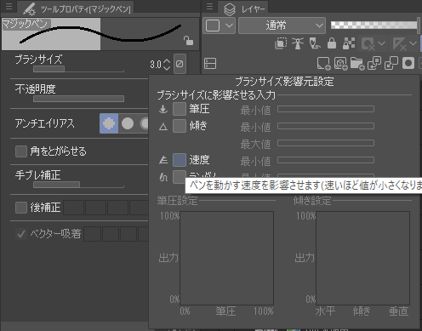Click the pen pressure down-arrow icon

click(163, 109)
